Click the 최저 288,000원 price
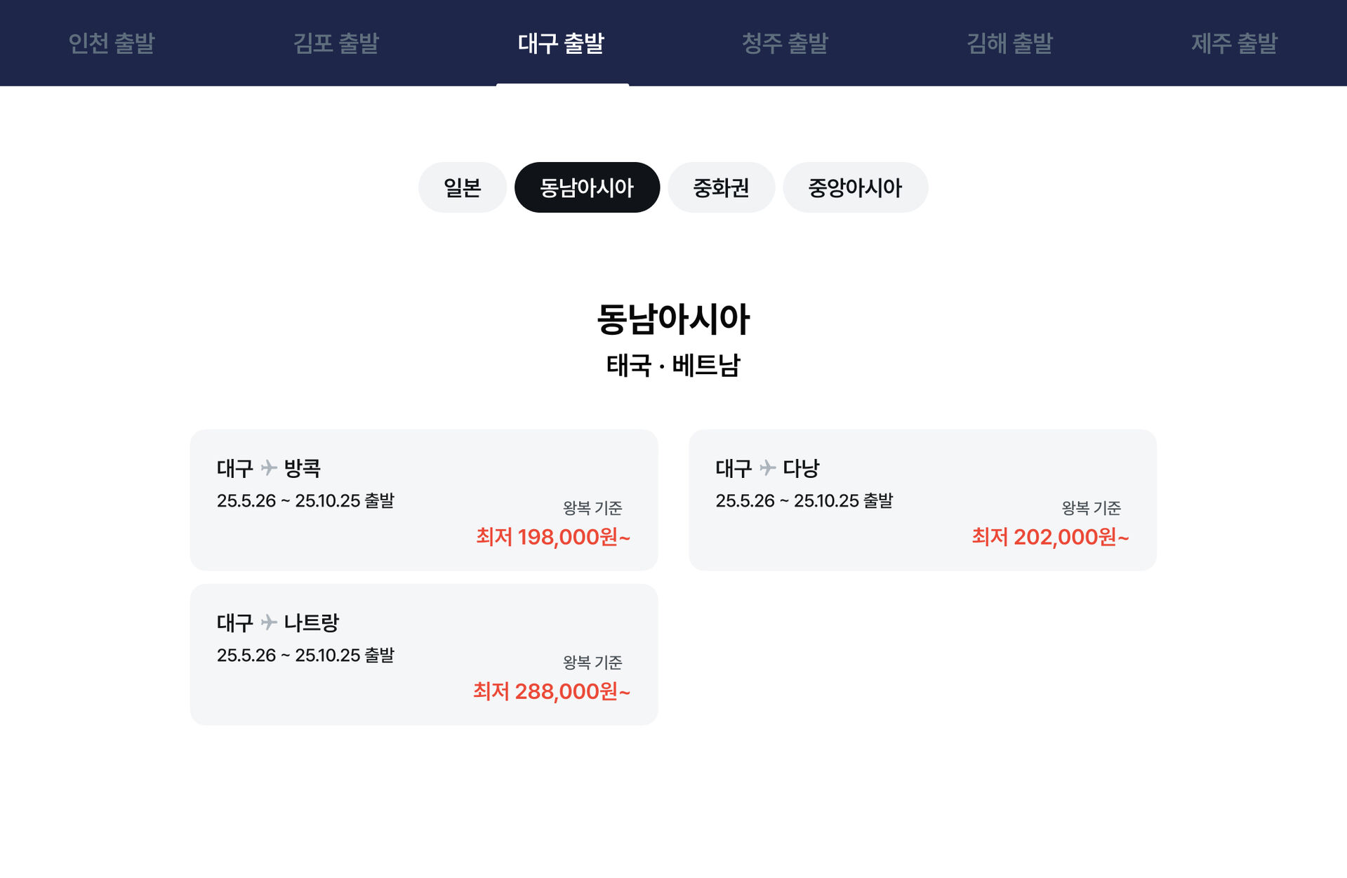 (x=552, y=691)
